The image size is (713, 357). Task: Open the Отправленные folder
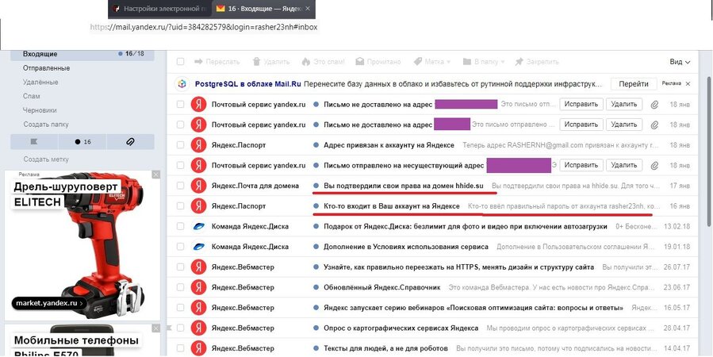point(46,68)
